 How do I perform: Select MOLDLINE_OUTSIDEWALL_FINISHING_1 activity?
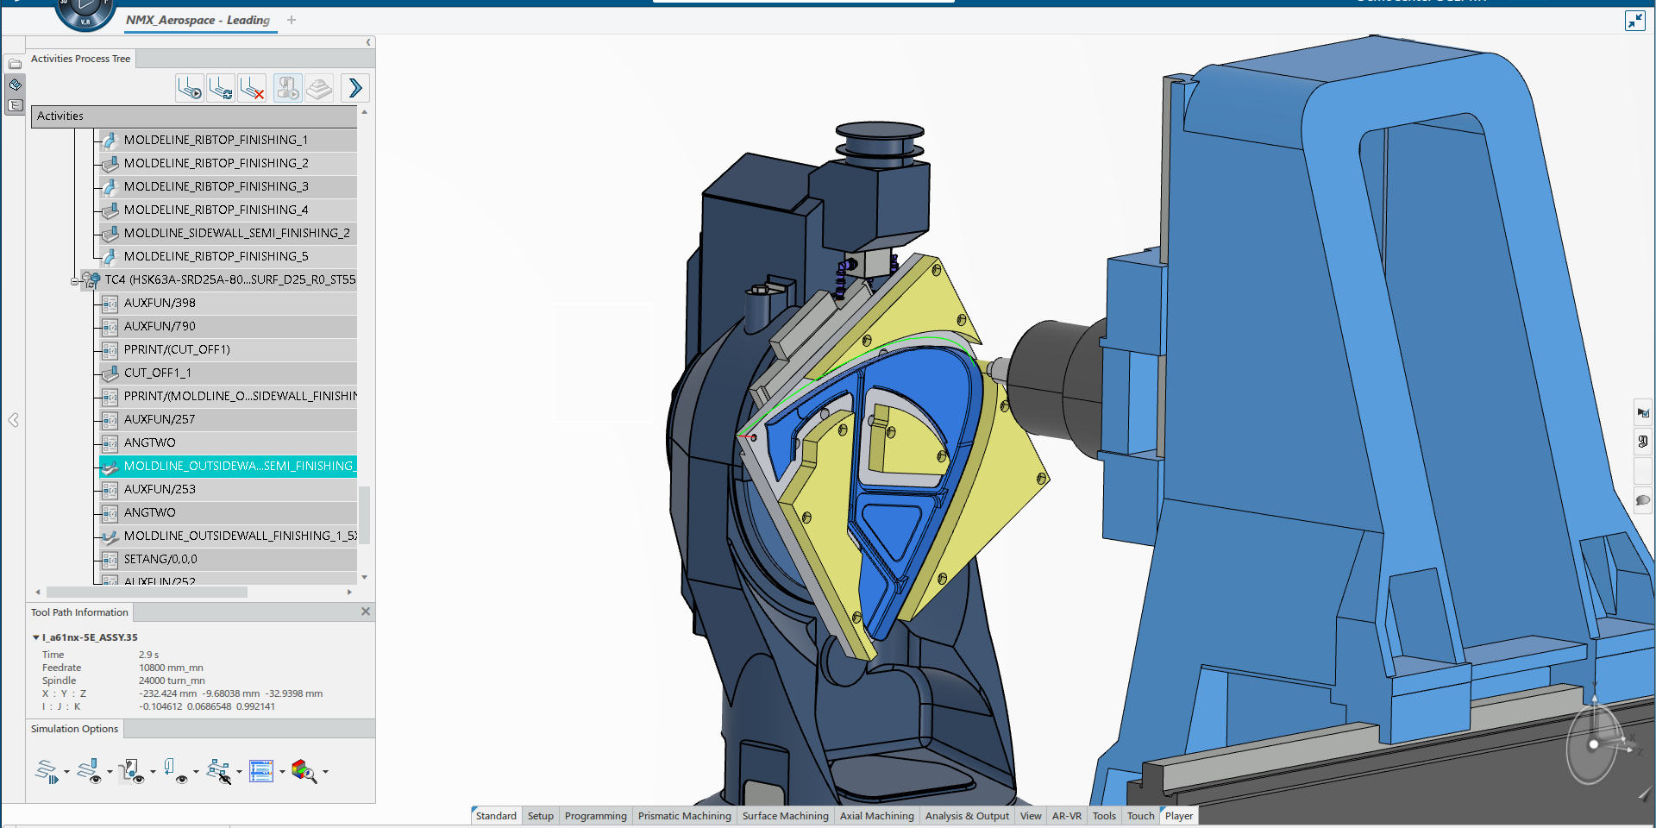tap(239, 536)
